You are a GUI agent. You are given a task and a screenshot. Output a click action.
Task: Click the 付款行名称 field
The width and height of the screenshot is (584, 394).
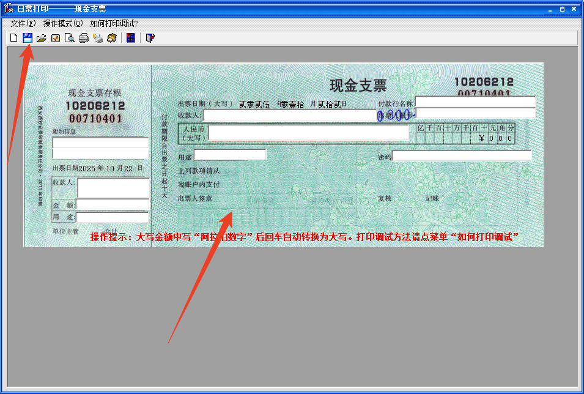475,102
